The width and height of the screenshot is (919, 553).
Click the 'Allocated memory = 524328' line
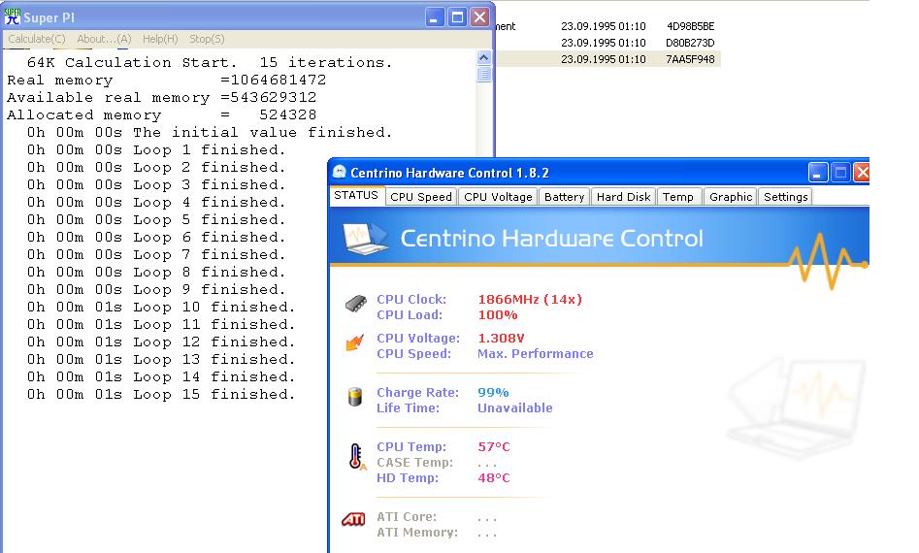[x=162, y=114]
